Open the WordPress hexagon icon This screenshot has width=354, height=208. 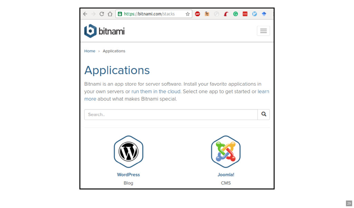click(x=129, y=151)
